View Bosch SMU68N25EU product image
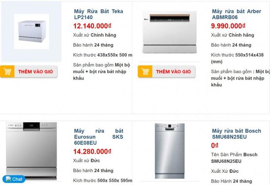270x185 pixels. pos(170,151)
